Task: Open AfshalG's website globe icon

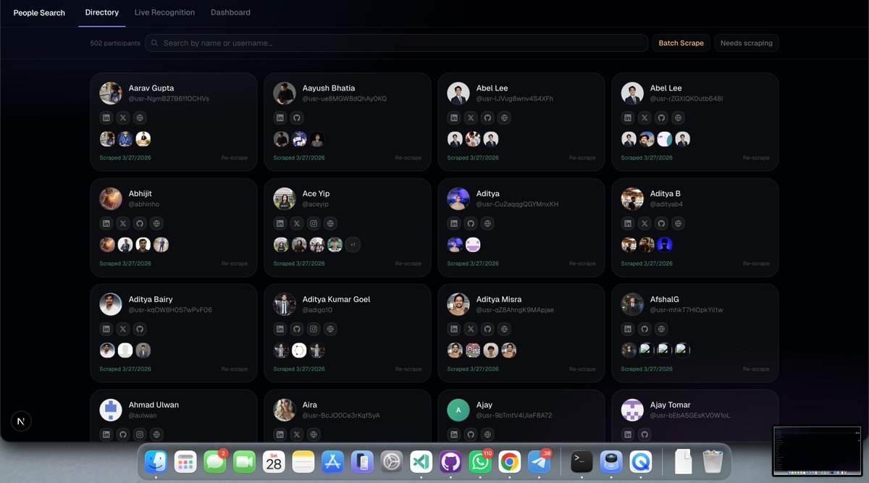Action: pyautogui.click(x=661, y=329)
